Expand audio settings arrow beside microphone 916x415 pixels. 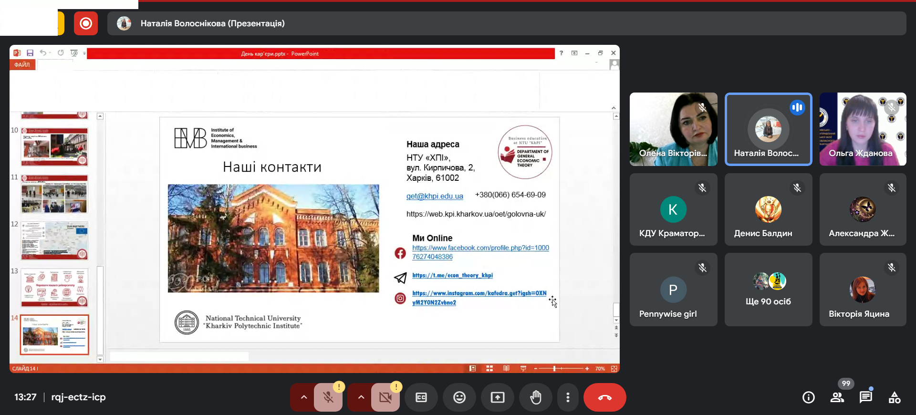tap(303, 397)
